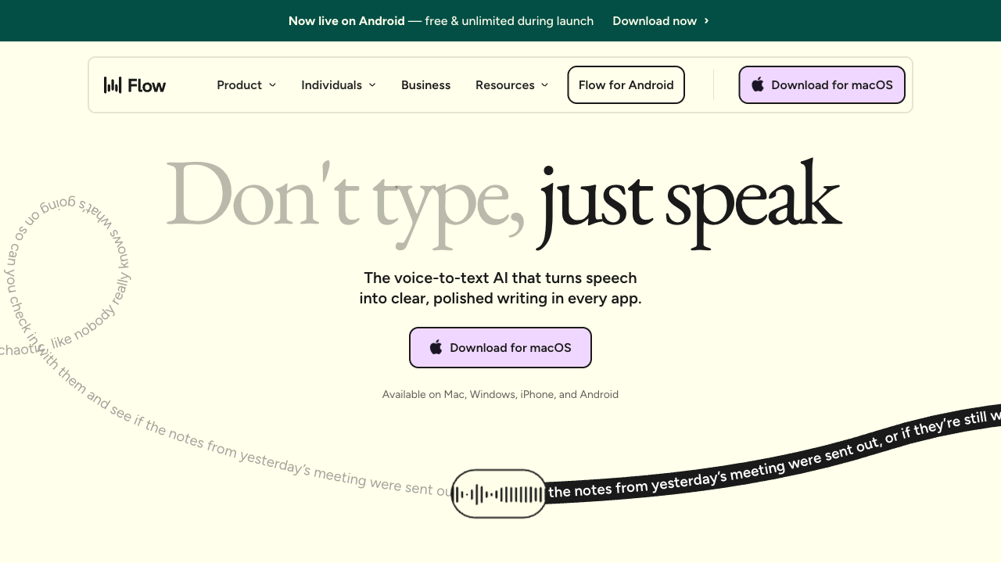Follow the Download now banner link
Screen dimensions: 1001x563
655,21
